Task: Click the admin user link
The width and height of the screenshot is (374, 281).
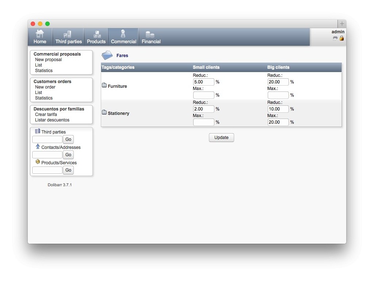Action: point(338,32)
